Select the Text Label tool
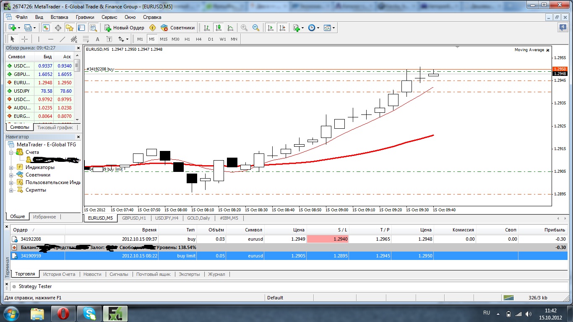573x322 pixels. (x=109, y=39)
